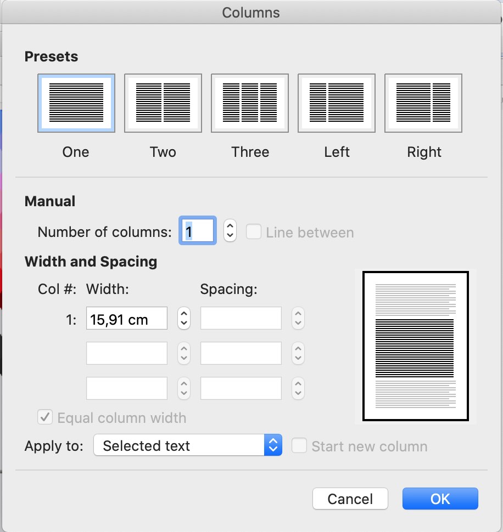503x532 pixels.
Task: Click the Number of columns input field
Action: (x=198, y=231)
